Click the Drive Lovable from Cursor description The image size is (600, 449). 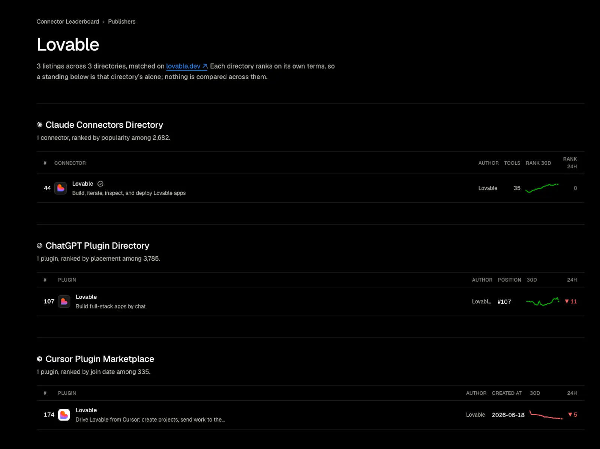click(x=150, y=419)
